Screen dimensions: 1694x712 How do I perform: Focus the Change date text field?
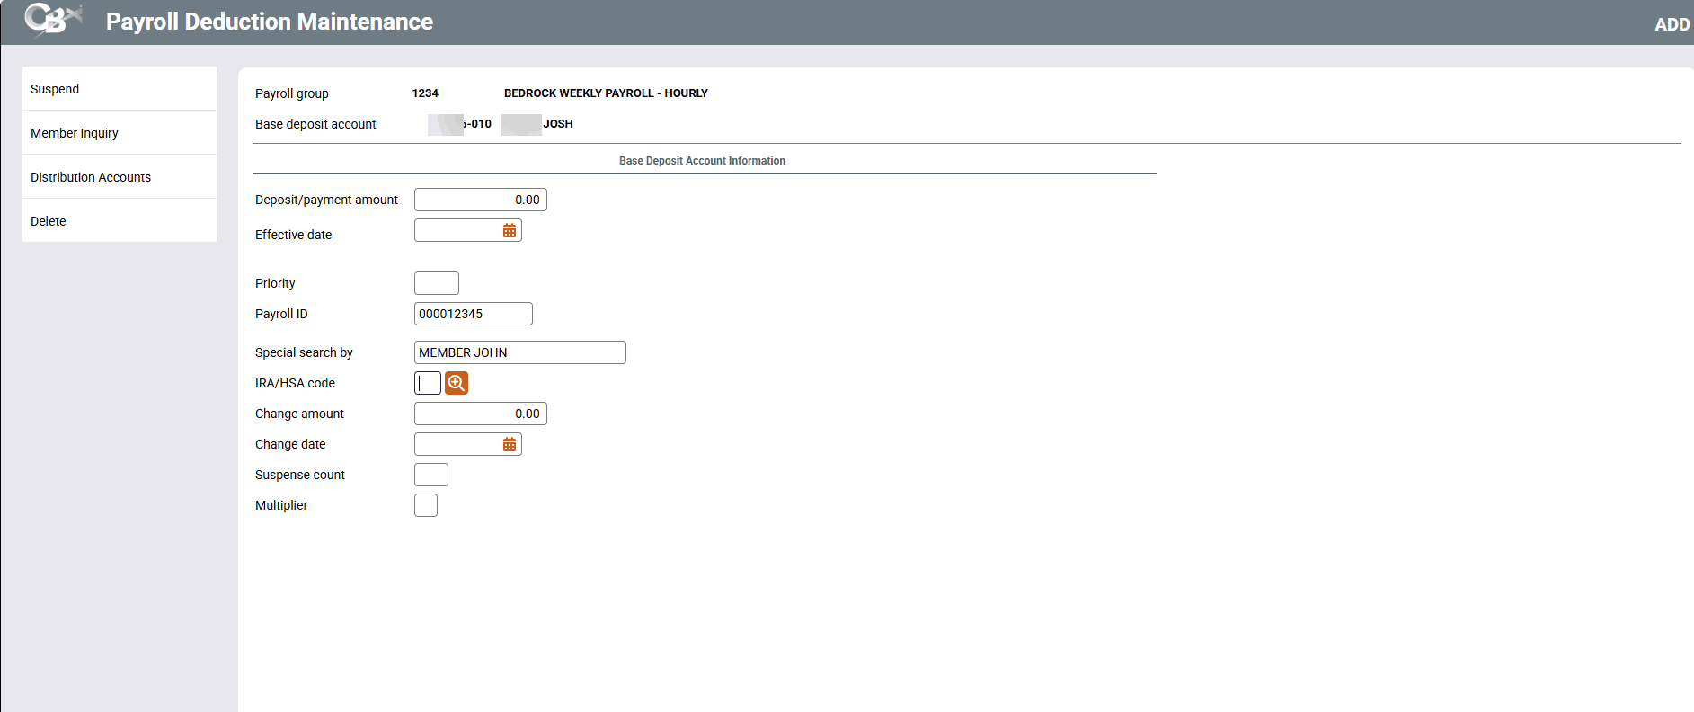(x=457, y=445)
